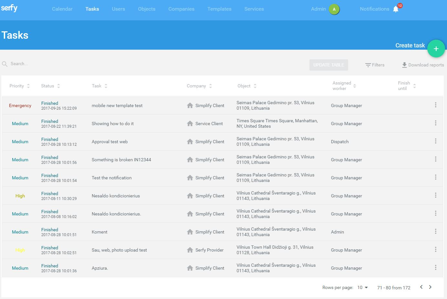Navigate to the Templates page
Image resolution: width=447 pixels, height=299 pixels.
(219, 9)
